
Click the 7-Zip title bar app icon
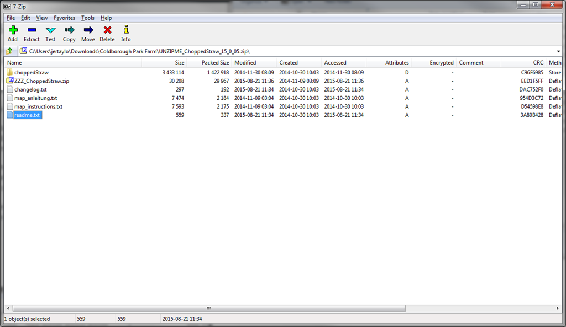[x=7, y=7]
